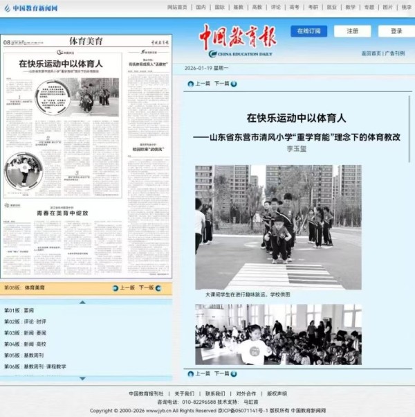Click the round icon beside 下一版
Image resolution: width=415 pixels, height=417 pixels.
(x=158, y=288)
